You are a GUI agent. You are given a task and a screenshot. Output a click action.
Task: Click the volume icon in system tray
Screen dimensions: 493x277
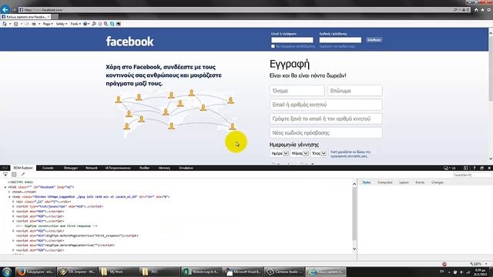pos(461,272)
